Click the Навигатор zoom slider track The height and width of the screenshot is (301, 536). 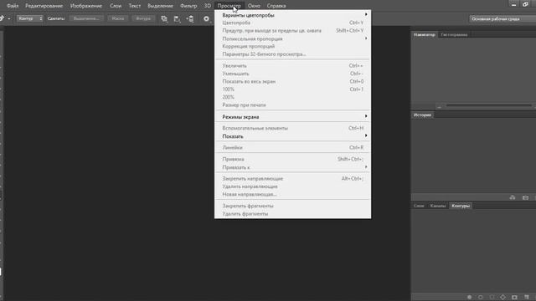coord(489,105)
